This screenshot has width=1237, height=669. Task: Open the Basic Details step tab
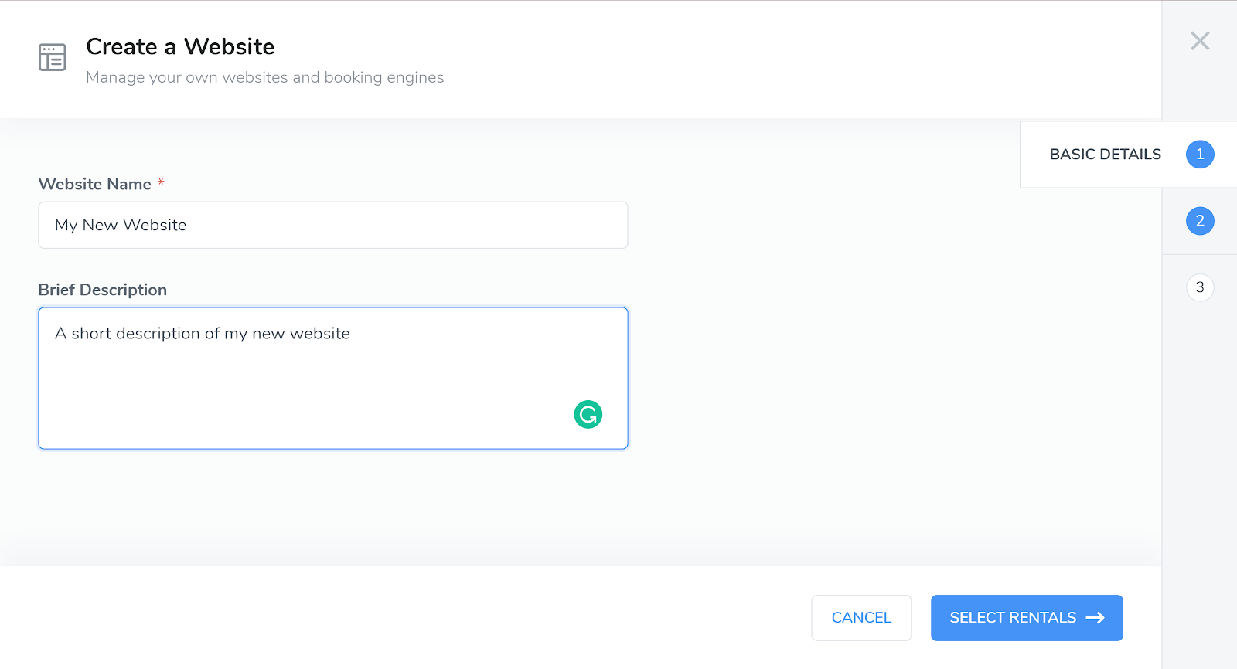[1105, 155]
